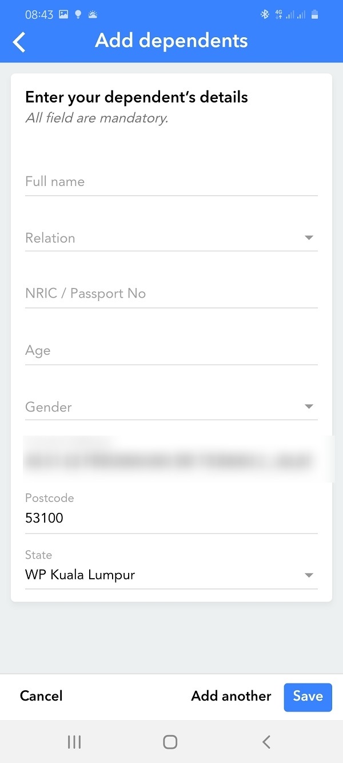Tap the battery icon in status bar

(314, 14)
